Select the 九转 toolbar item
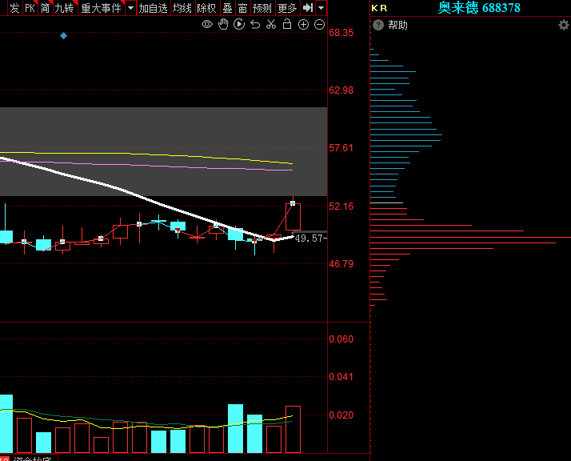This screenshot has width=571, height=461. point(64,8)
